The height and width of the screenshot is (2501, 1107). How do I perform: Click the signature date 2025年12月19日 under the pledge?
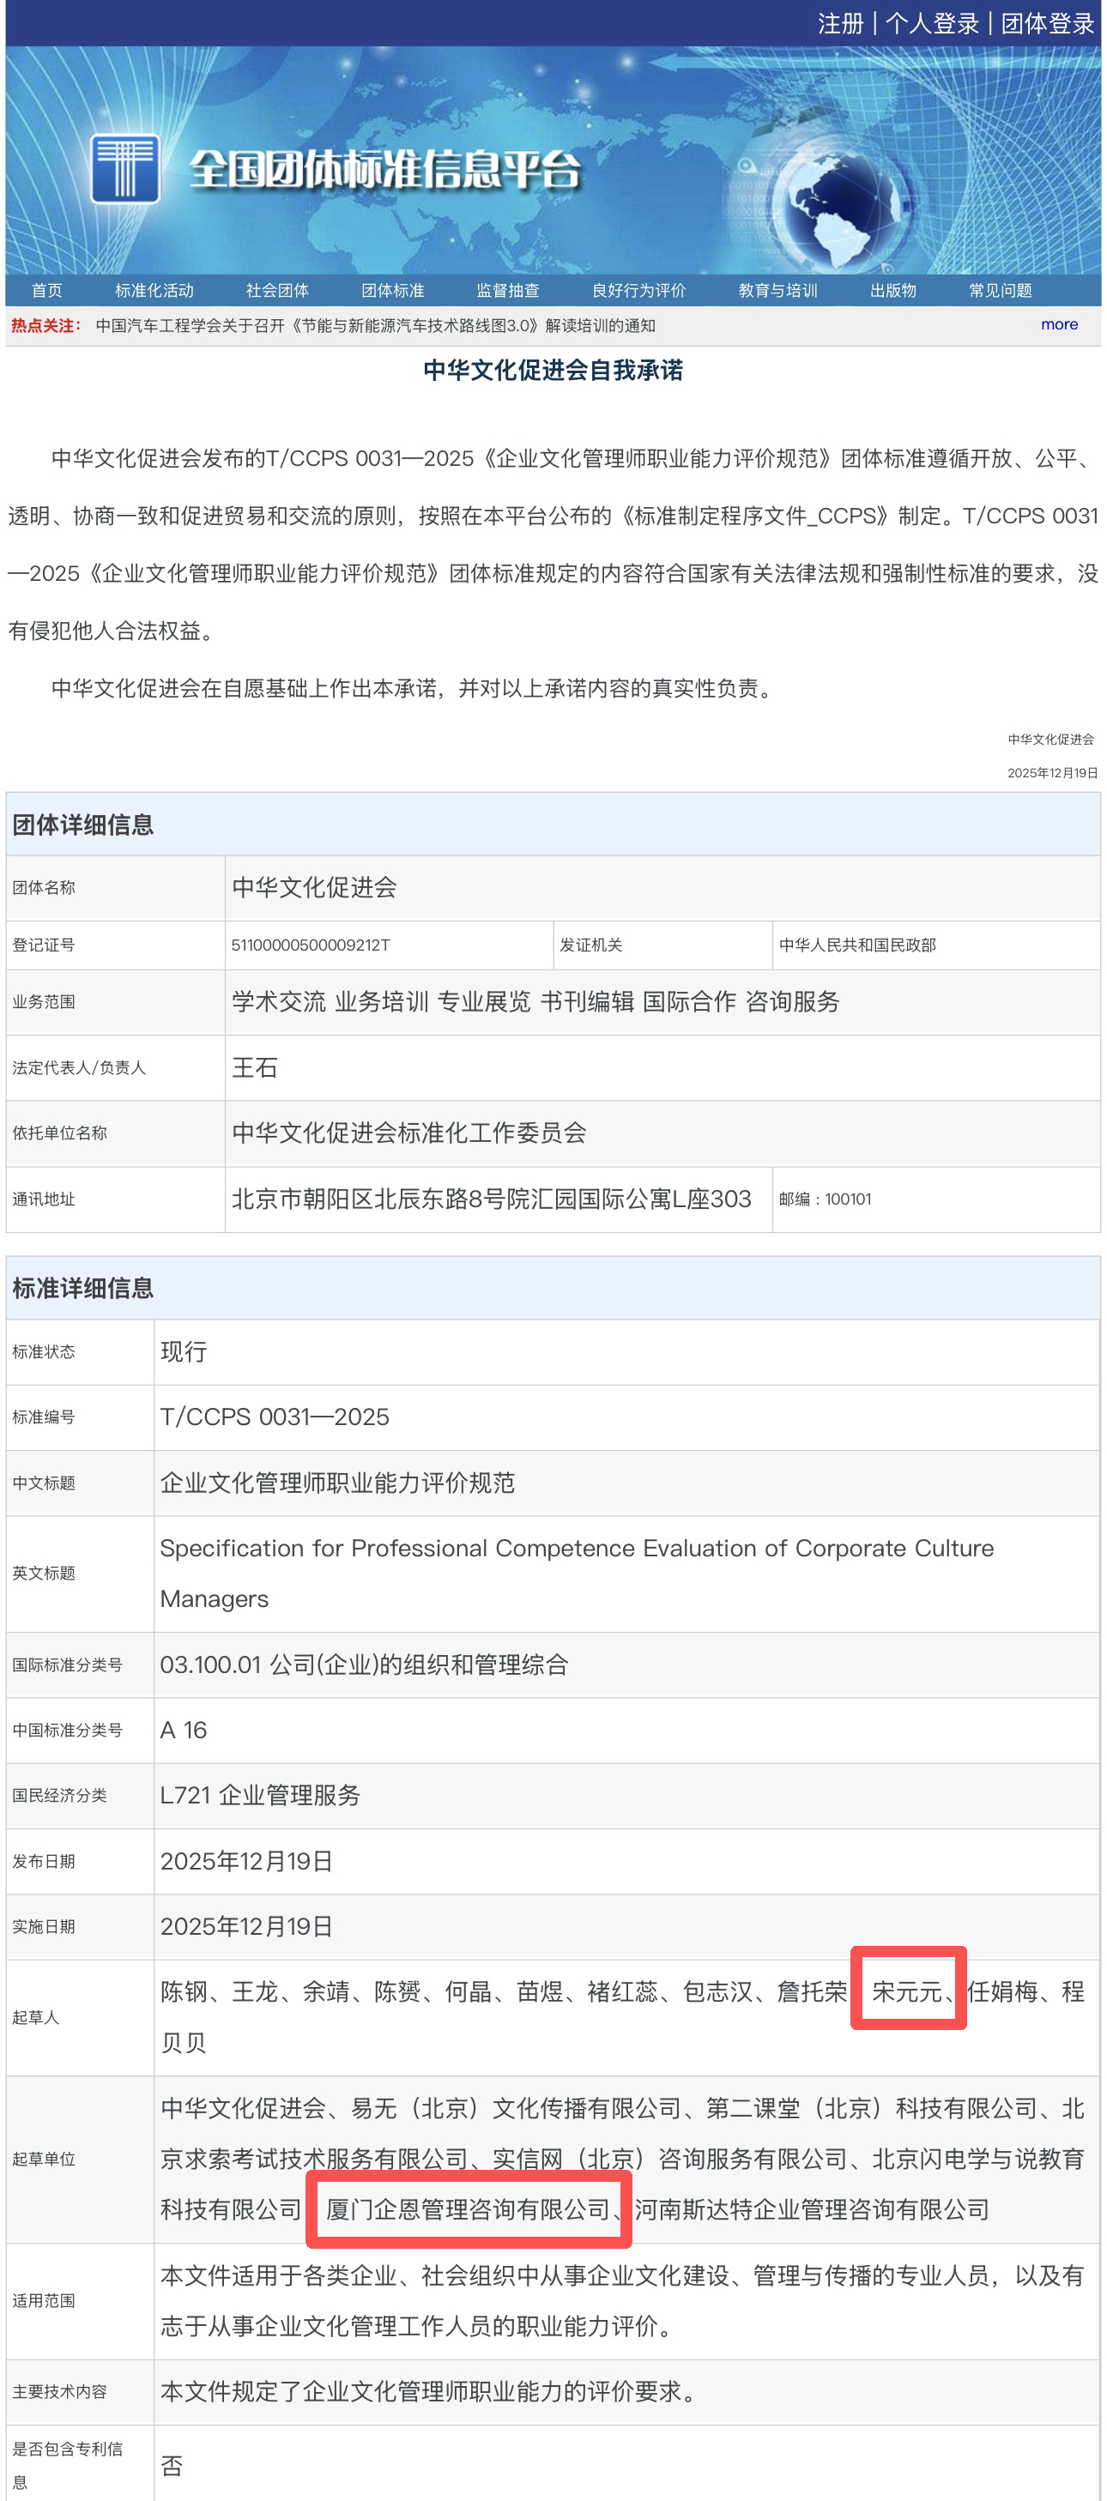click(x=1053, y=773)
